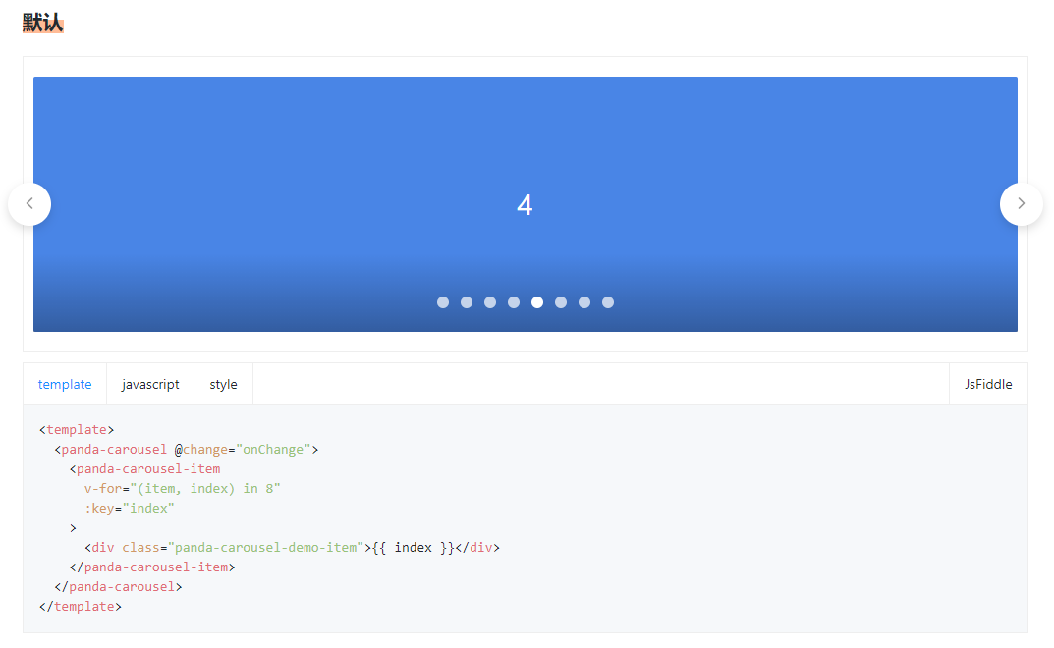
Task: Click the closing </panda-carousel-item> line
Action: (x=152, y=567)
